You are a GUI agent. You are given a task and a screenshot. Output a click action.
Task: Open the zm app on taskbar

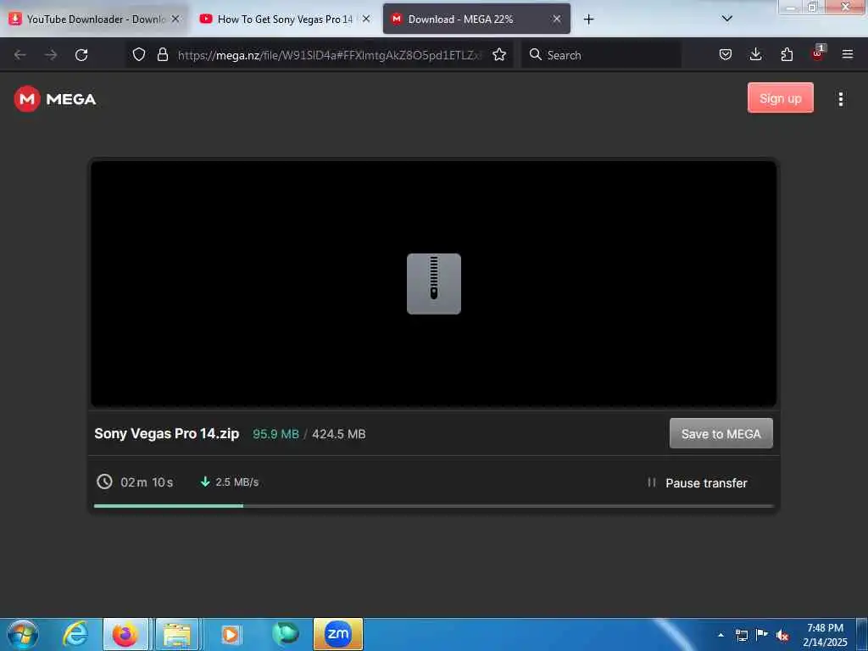click(x=338, y=634)
